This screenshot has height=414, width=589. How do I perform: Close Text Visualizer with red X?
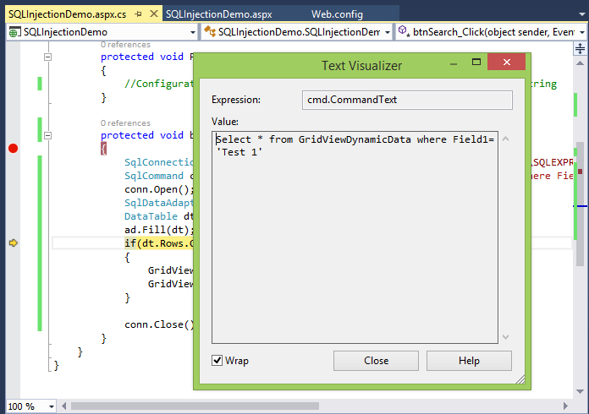click(506, 62)
